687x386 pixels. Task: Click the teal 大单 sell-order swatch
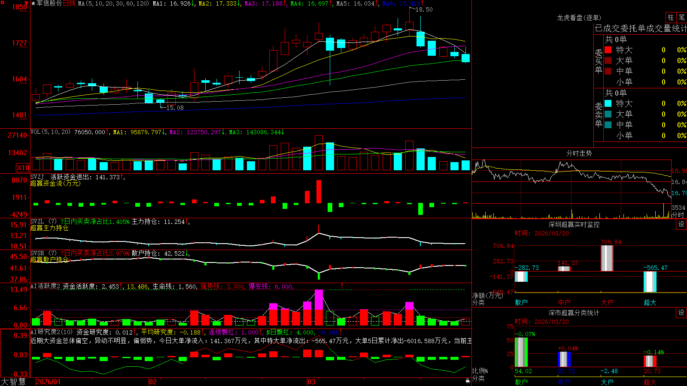pos(608,114)
